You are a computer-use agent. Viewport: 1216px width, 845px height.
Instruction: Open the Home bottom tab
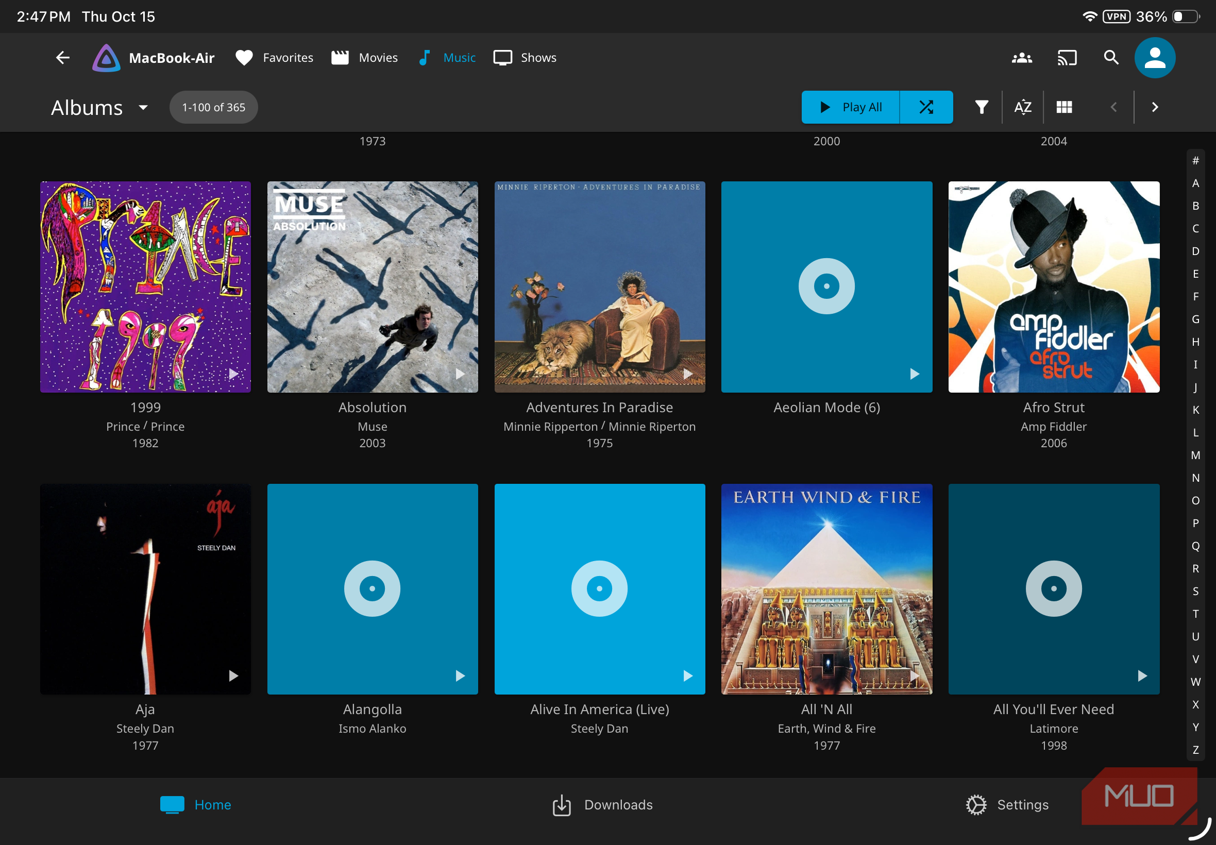(x=195, y=805)
